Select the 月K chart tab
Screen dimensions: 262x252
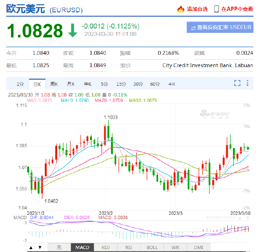[x=71, y=84]
